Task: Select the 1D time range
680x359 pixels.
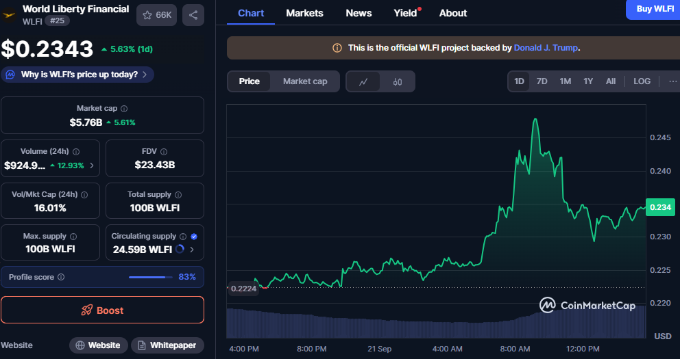Action: (519, 81)
